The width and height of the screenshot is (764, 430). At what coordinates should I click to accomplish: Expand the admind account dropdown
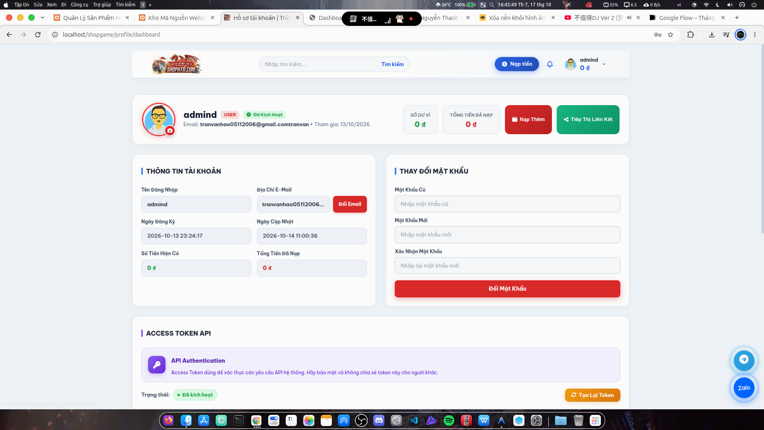click(x=604, y=64)
